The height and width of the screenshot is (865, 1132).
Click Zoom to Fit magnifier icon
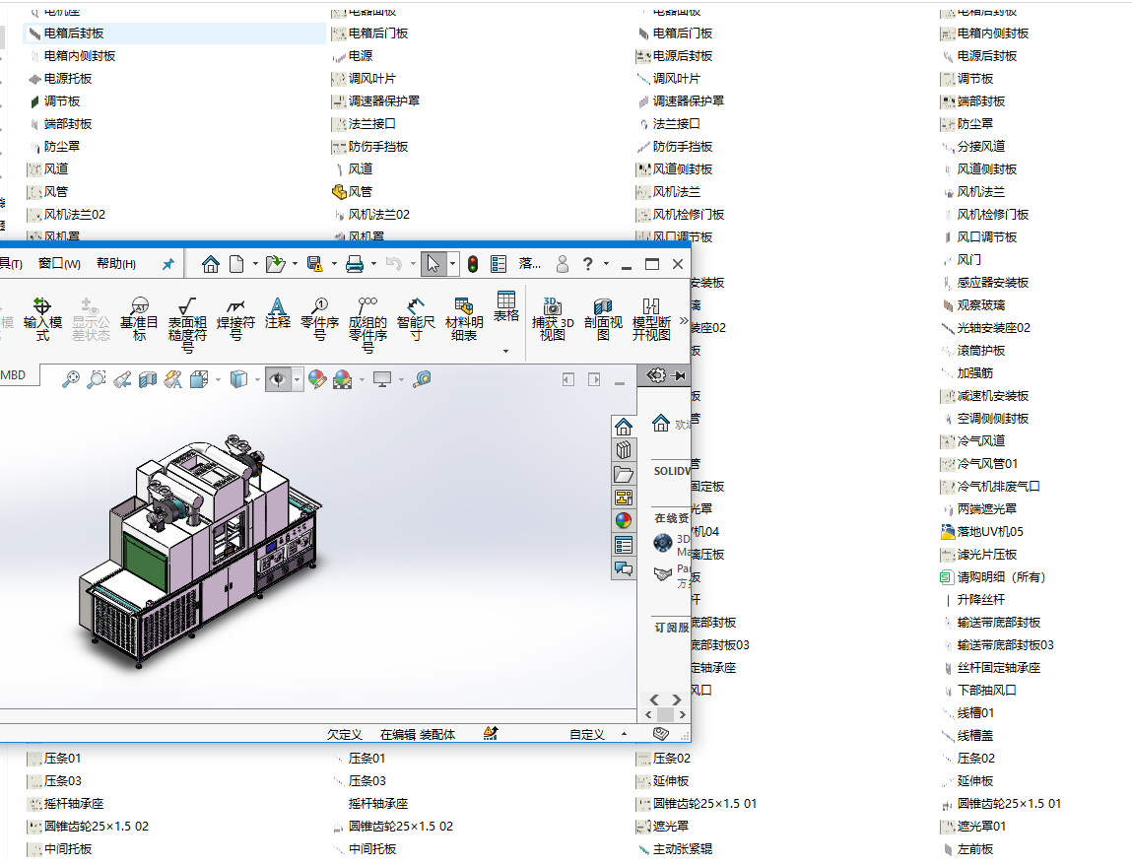pyautogui.click(x=71, y=379)
